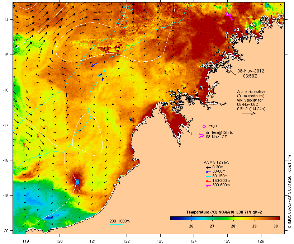Image resolution: width=294 pixels, height=244 pixels.
Task: Click the closed white contour near 17.5S
Action: 87,134
